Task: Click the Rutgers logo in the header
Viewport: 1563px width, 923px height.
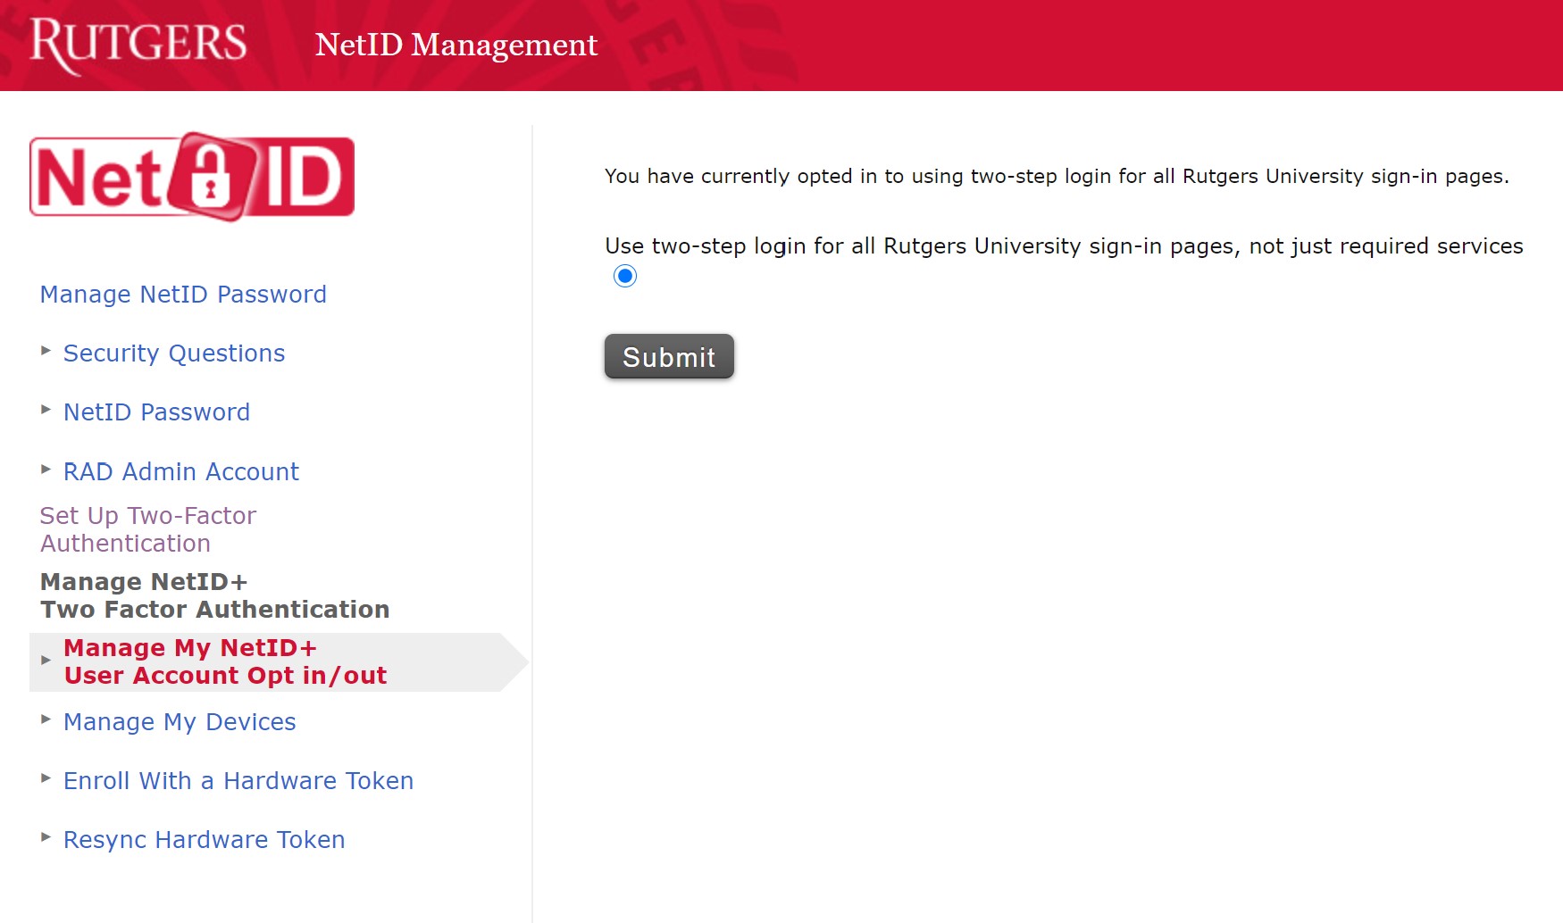Action: pos(138,44)
